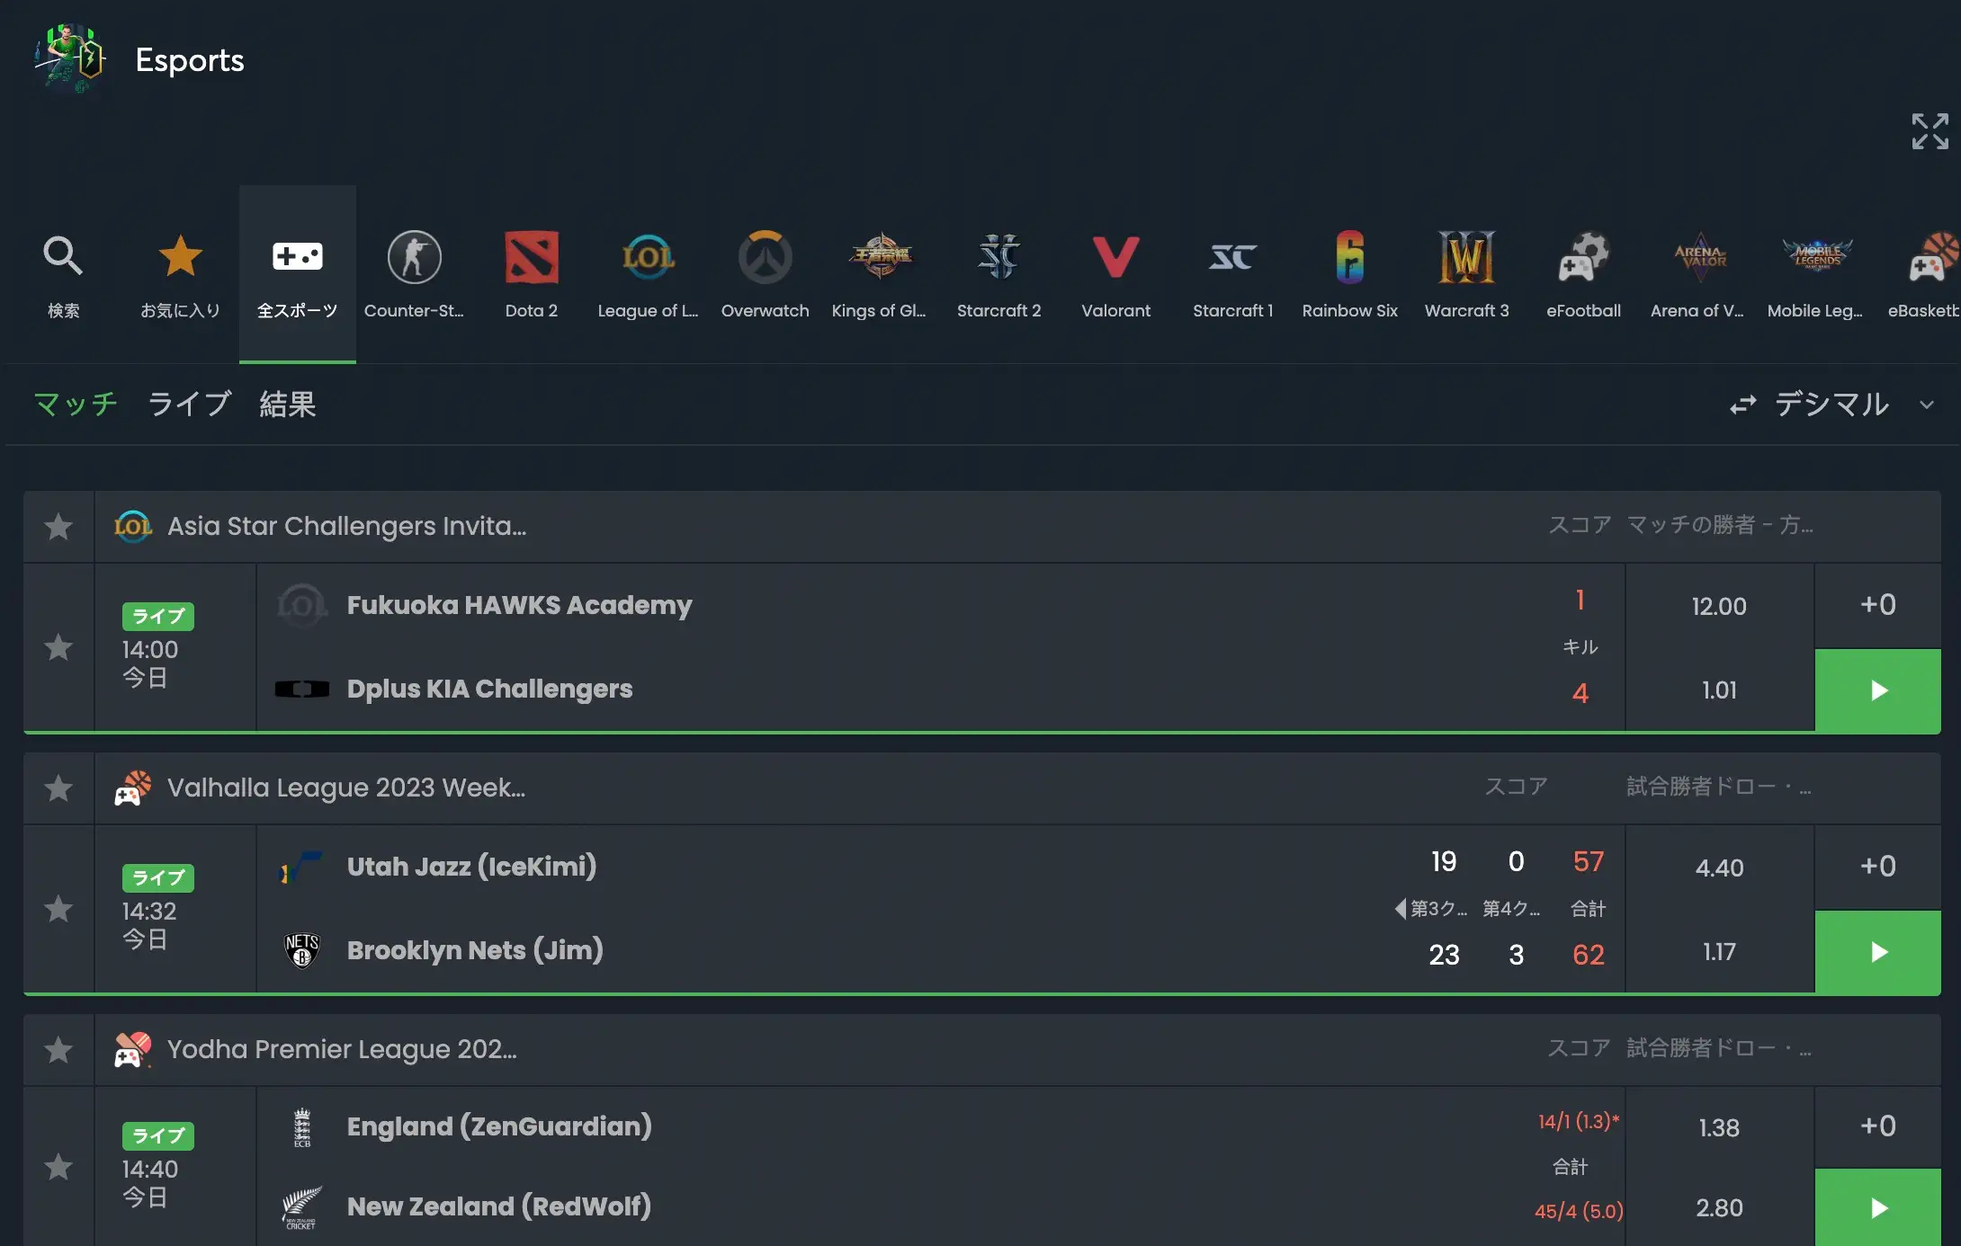
Task: Bet on Brooklyn Nets (Jim) at 1.17
Action: [1720, 951]
